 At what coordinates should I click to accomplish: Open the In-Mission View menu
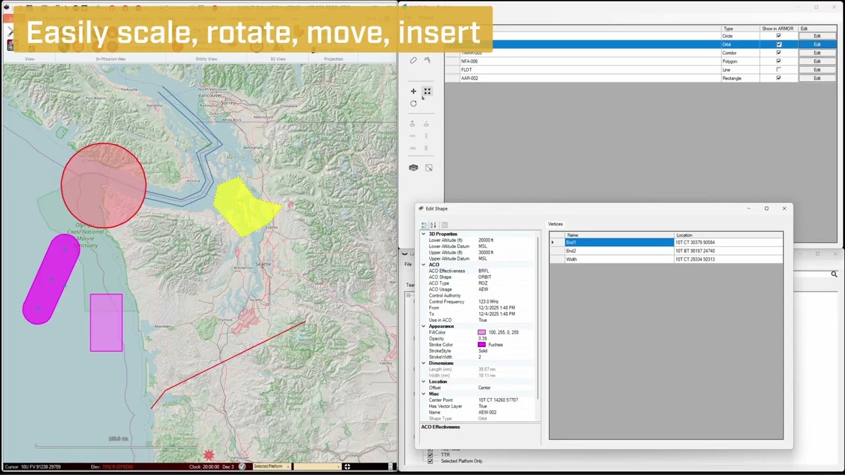[111, 59]
